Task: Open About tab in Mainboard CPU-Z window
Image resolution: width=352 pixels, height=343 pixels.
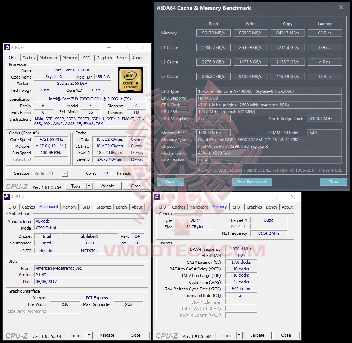Action: 137,207
